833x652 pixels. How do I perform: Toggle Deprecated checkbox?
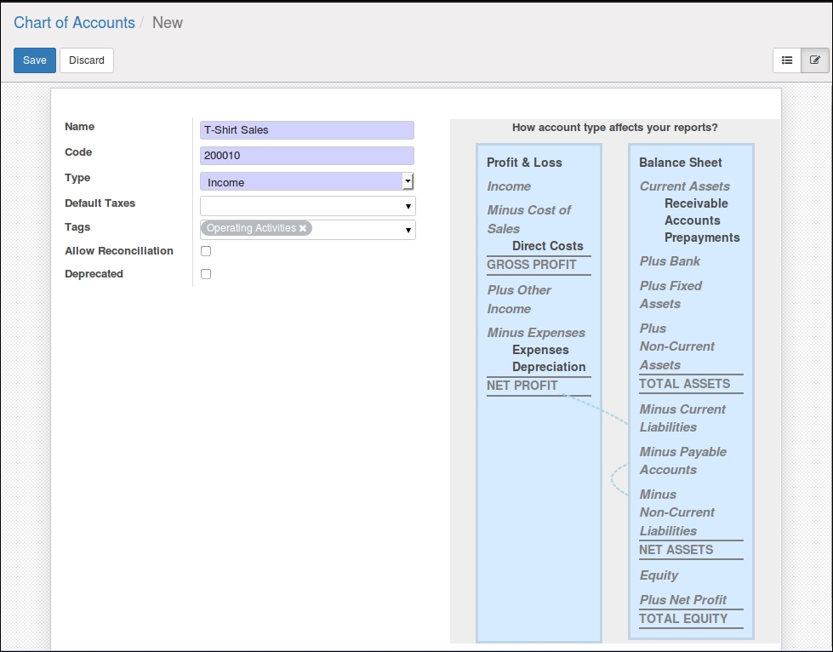click(206, 274)
